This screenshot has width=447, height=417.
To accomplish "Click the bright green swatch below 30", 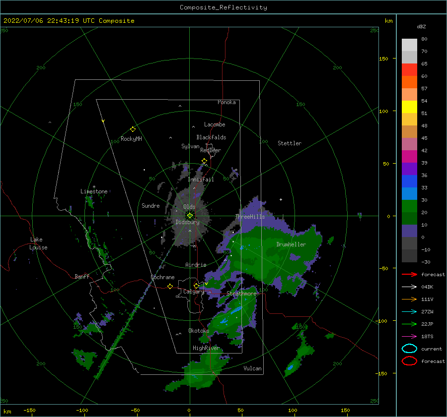I will click(x=409, y=206).
